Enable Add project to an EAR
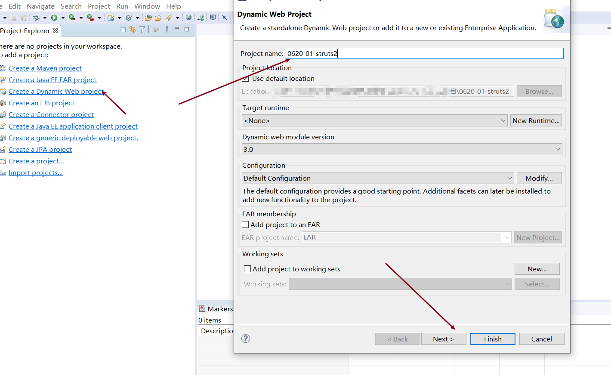Image resolution: width=611 pixels, height=375 pixels. (245, 224)
